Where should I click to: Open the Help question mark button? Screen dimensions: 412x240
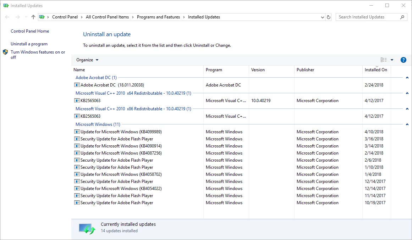403,60
